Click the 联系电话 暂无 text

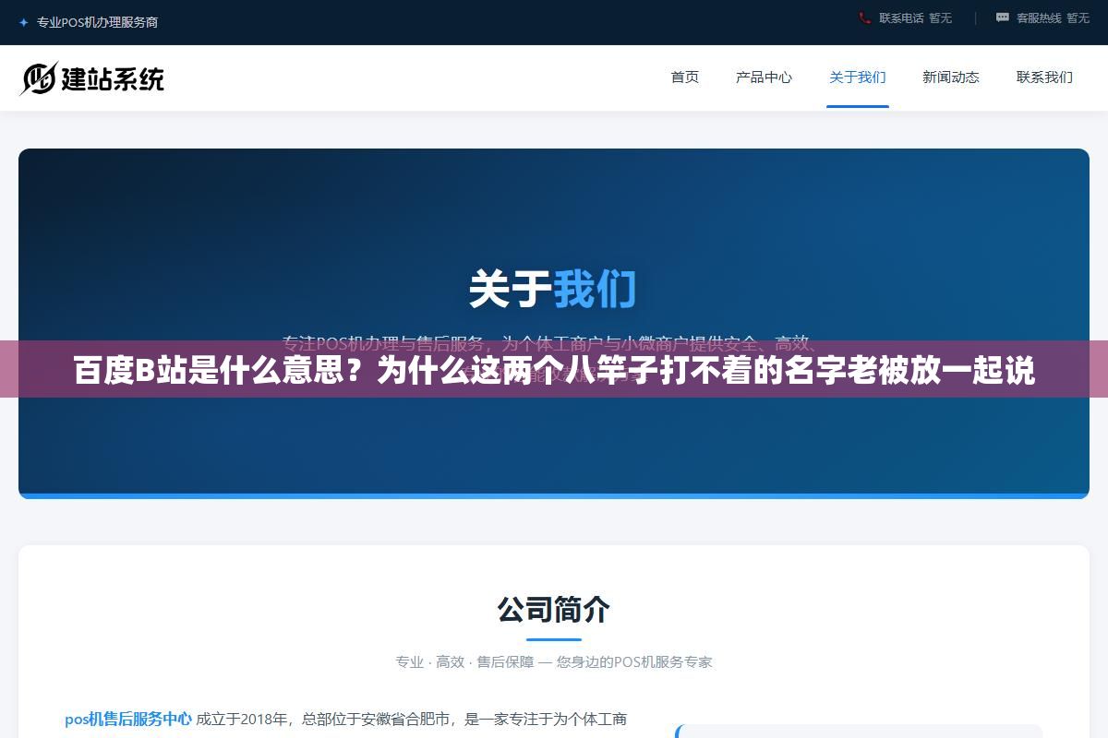coord(915,18)
